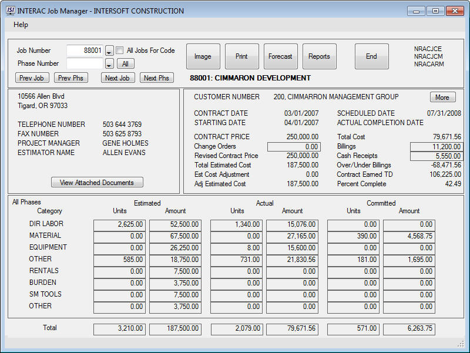Select total committed units 571.00

(x=353, y=329)
